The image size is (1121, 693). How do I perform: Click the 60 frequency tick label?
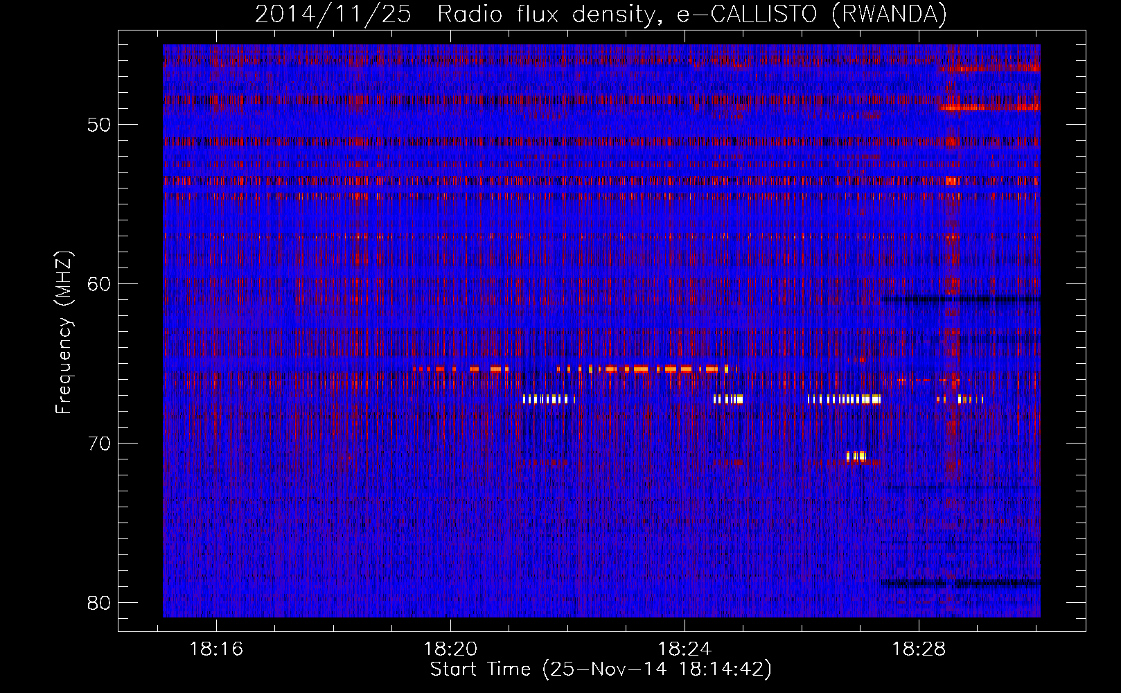tap(100, 284)
